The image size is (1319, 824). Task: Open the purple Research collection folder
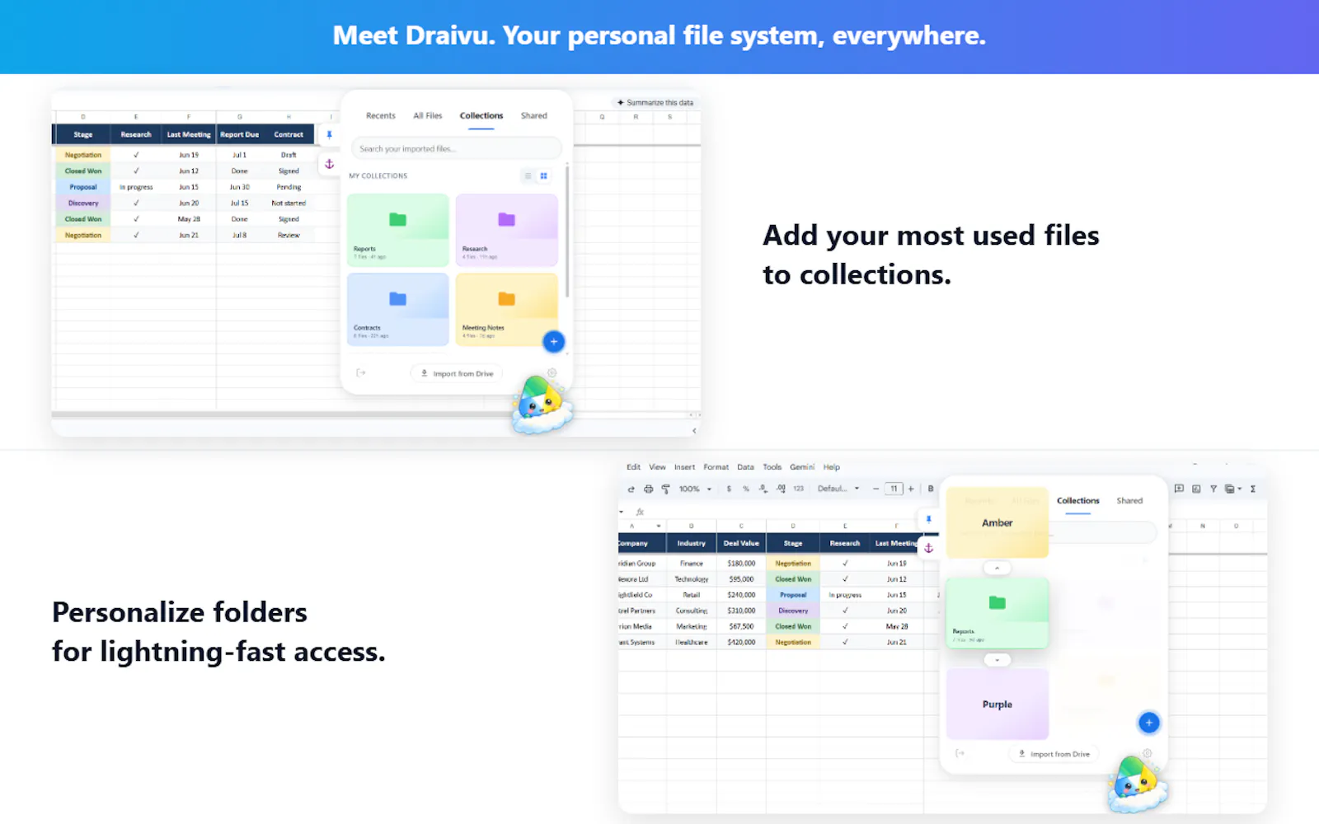click(506, 230)
